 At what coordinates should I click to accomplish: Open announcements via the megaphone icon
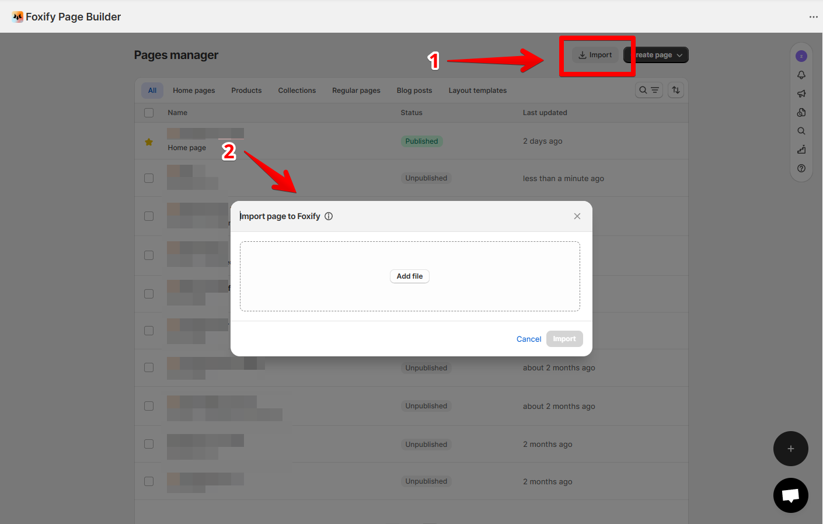[x=801, y=93]
